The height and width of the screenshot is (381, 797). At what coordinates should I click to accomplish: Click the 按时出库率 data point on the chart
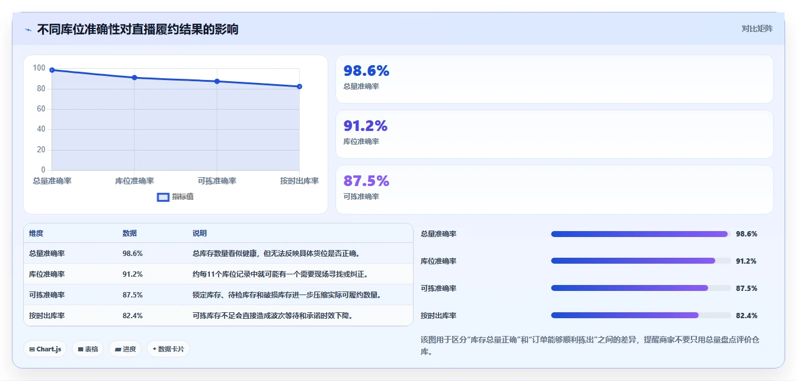(299, 87)
